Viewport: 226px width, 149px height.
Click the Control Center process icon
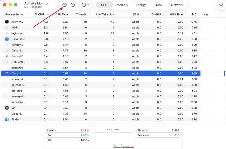tap(7, 56)
